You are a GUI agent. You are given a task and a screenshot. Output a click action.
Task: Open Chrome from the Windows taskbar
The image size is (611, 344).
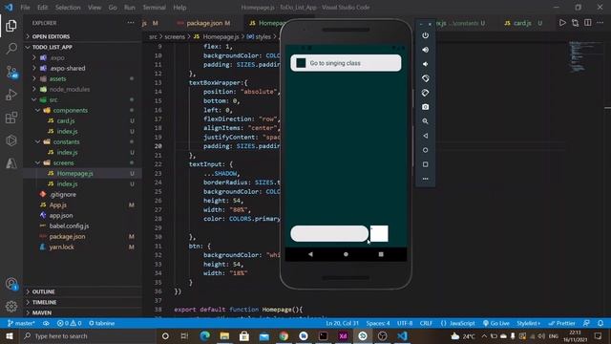click(284, 336)
